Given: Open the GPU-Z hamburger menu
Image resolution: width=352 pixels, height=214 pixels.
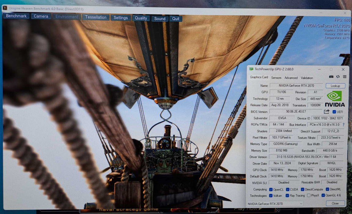Looking at the screenshot, I should pos(345,77).
